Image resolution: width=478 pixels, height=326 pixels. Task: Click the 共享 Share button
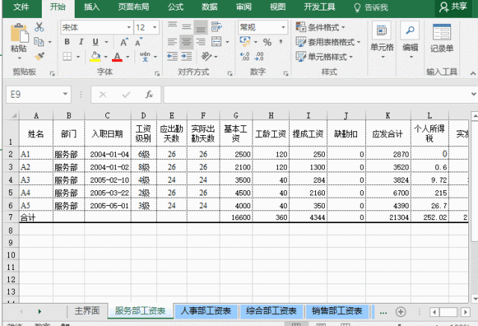tap(453, 7)
